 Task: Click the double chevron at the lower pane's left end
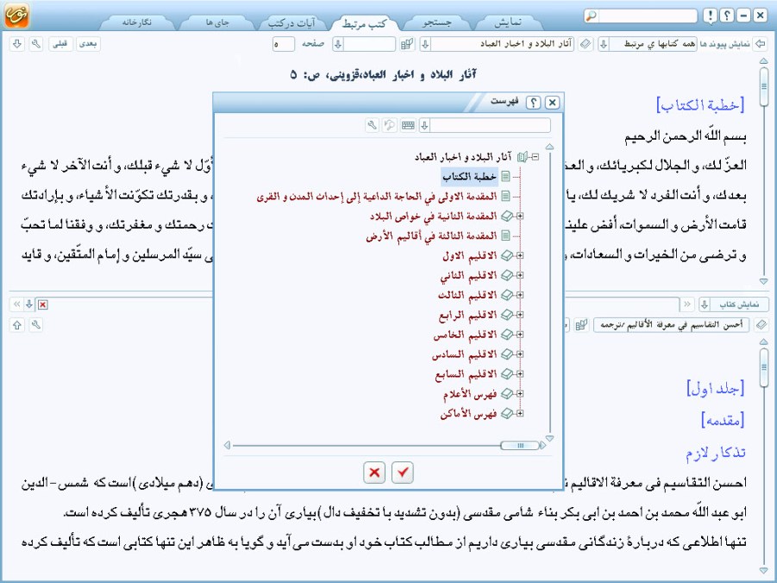tap(17, 304)
